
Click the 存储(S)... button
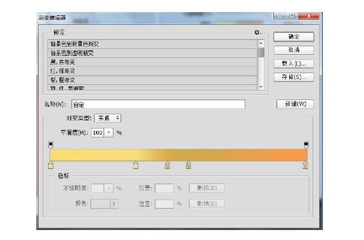coord(294,77)
